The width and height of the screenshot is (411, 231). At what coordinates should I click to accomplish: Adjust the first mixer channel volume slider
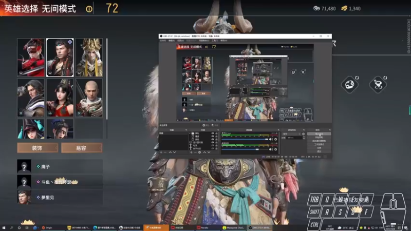point(245,139)
